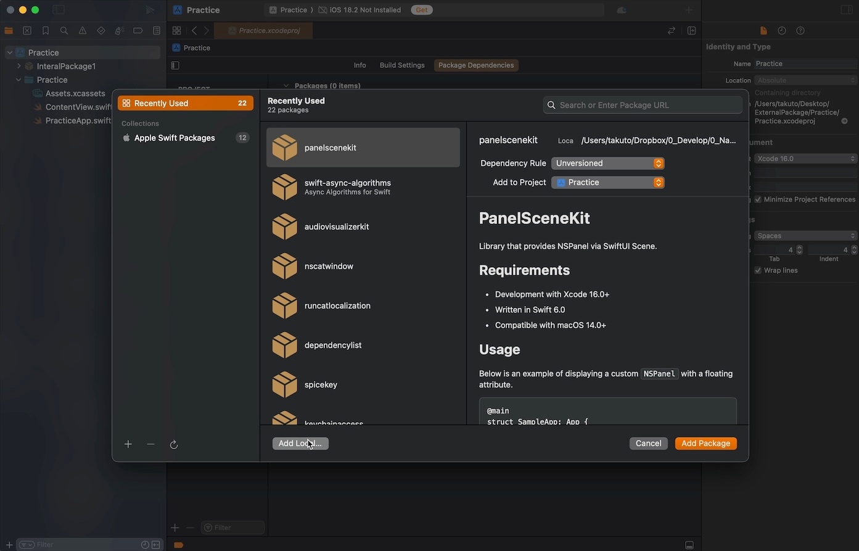Select the swift-async-algorithms package row
Viewport: 859px width, 551px height.
point(363,187)
